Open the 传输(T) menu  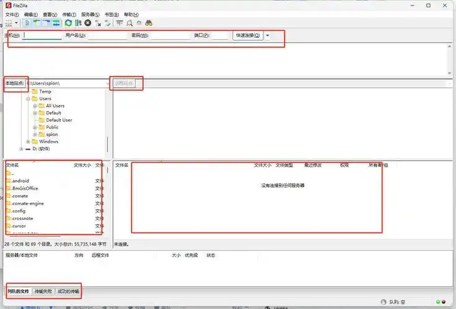pos(70,14)
